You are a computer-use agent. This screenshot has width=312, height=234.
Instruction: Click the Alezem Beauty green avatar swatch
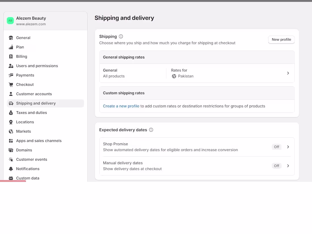tap(10, 20)
